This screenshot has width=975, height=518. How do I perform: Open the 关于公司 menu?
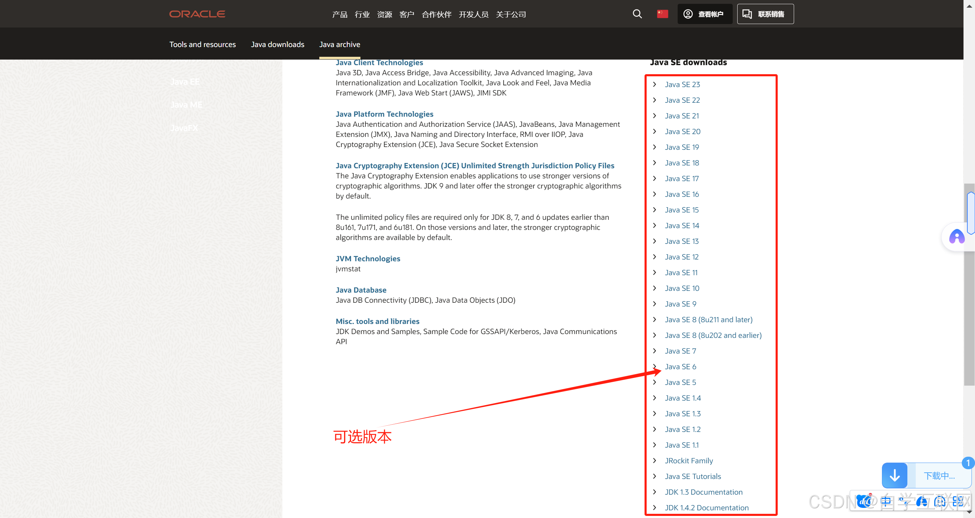click(x=511, y=14)
